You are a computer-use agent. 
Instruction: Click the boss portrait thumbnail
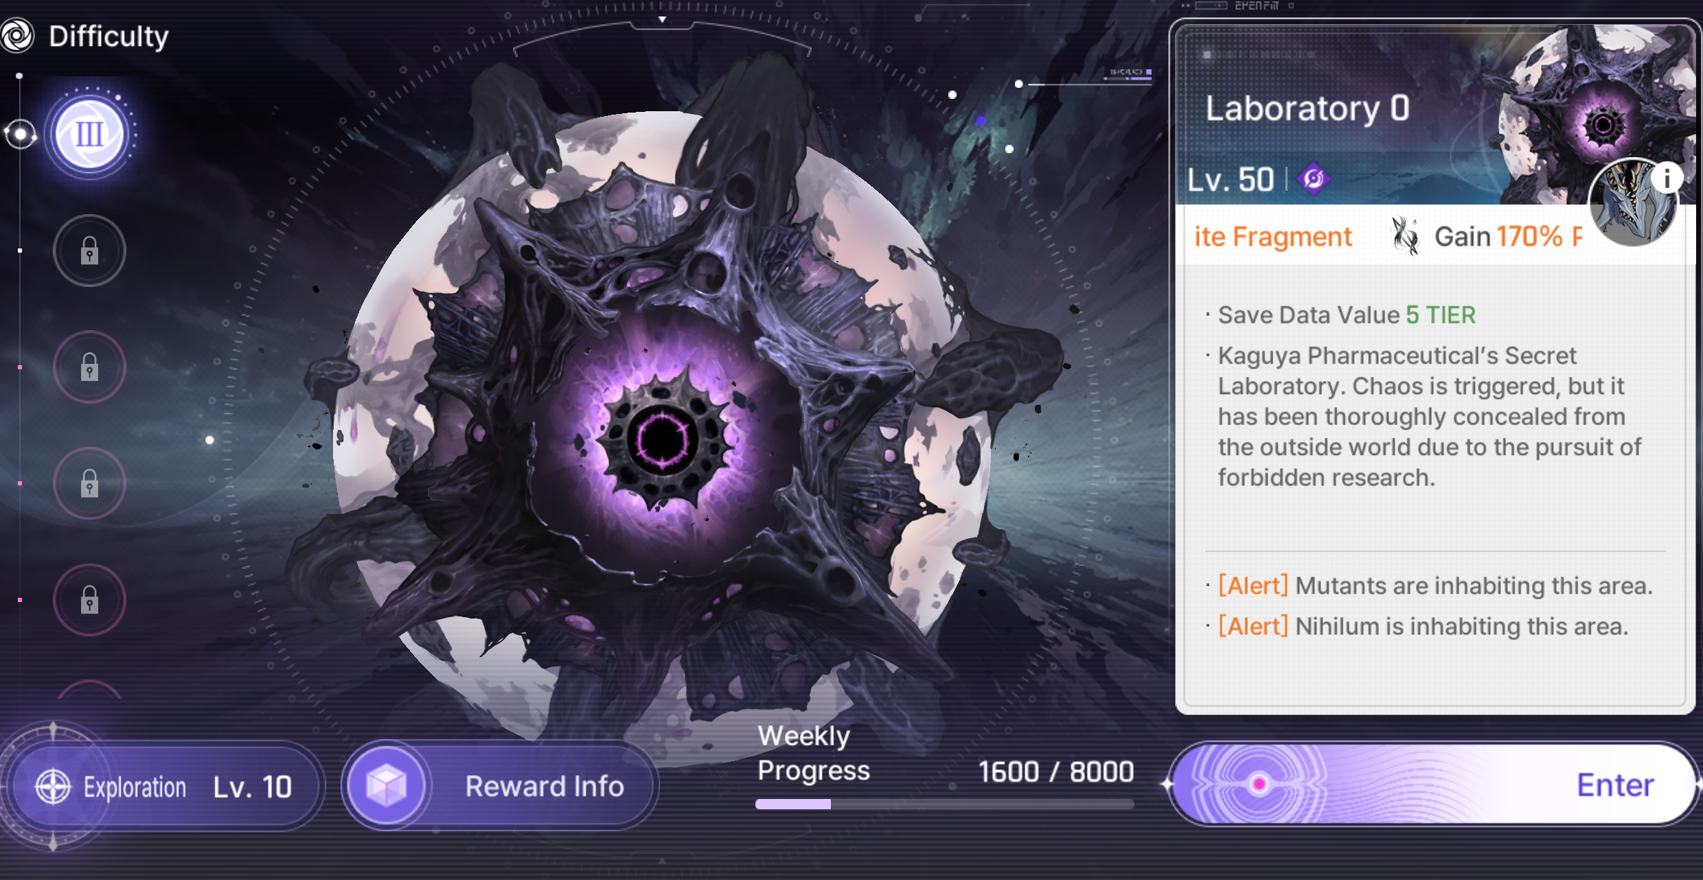1632,203
